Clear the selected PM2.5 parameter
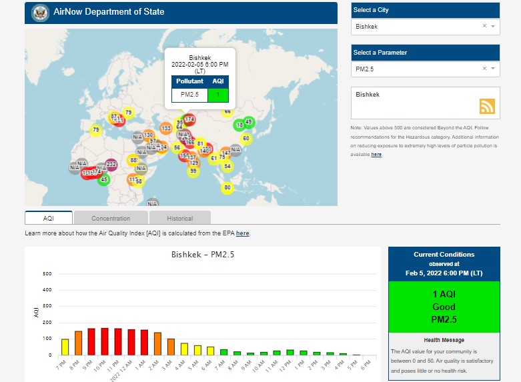The height and width of the screenshot is (382, 521). [x=484, y=69]
